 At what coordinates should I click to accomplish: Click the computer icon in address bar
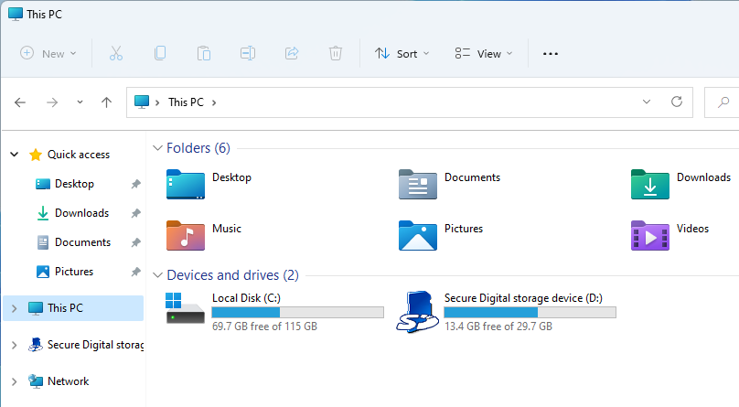(x=142, y=102)
